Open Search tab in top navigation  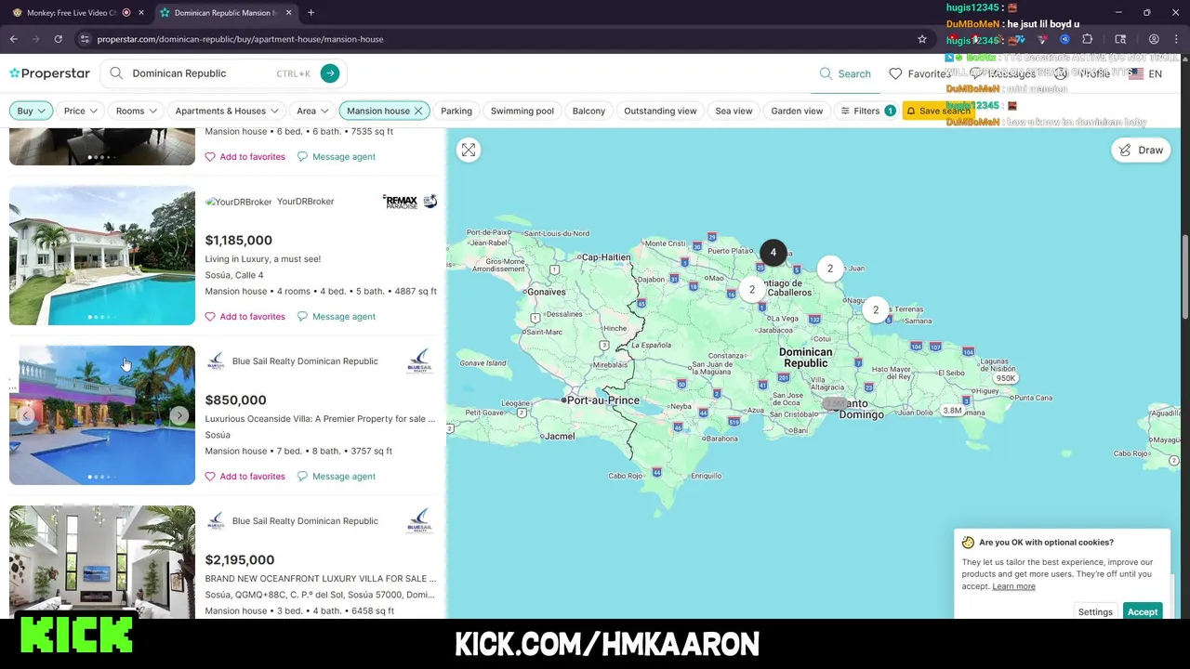[x=845, y=73]
